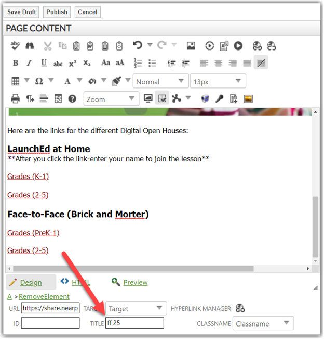Click the Remove Link toolbar icon
324x339 pixels.
(x=272, y=46)
